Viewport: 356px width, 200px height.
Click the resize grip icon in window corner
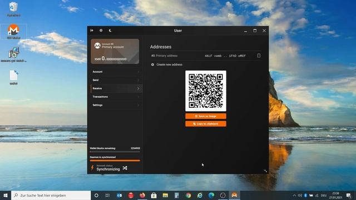(x=265, y=171)
